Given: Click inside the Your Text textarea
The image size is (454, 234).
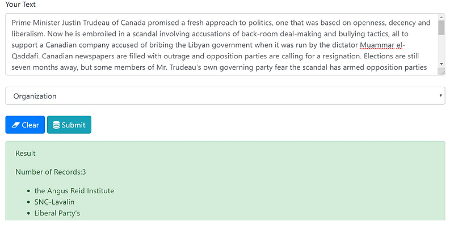Looking at the screenshot, I should pos(221,44).
